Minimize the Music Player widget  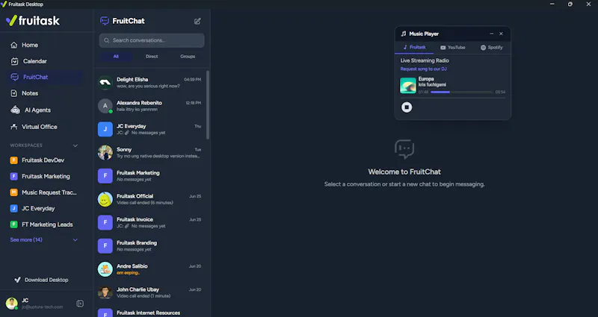[x=492, y=34]
